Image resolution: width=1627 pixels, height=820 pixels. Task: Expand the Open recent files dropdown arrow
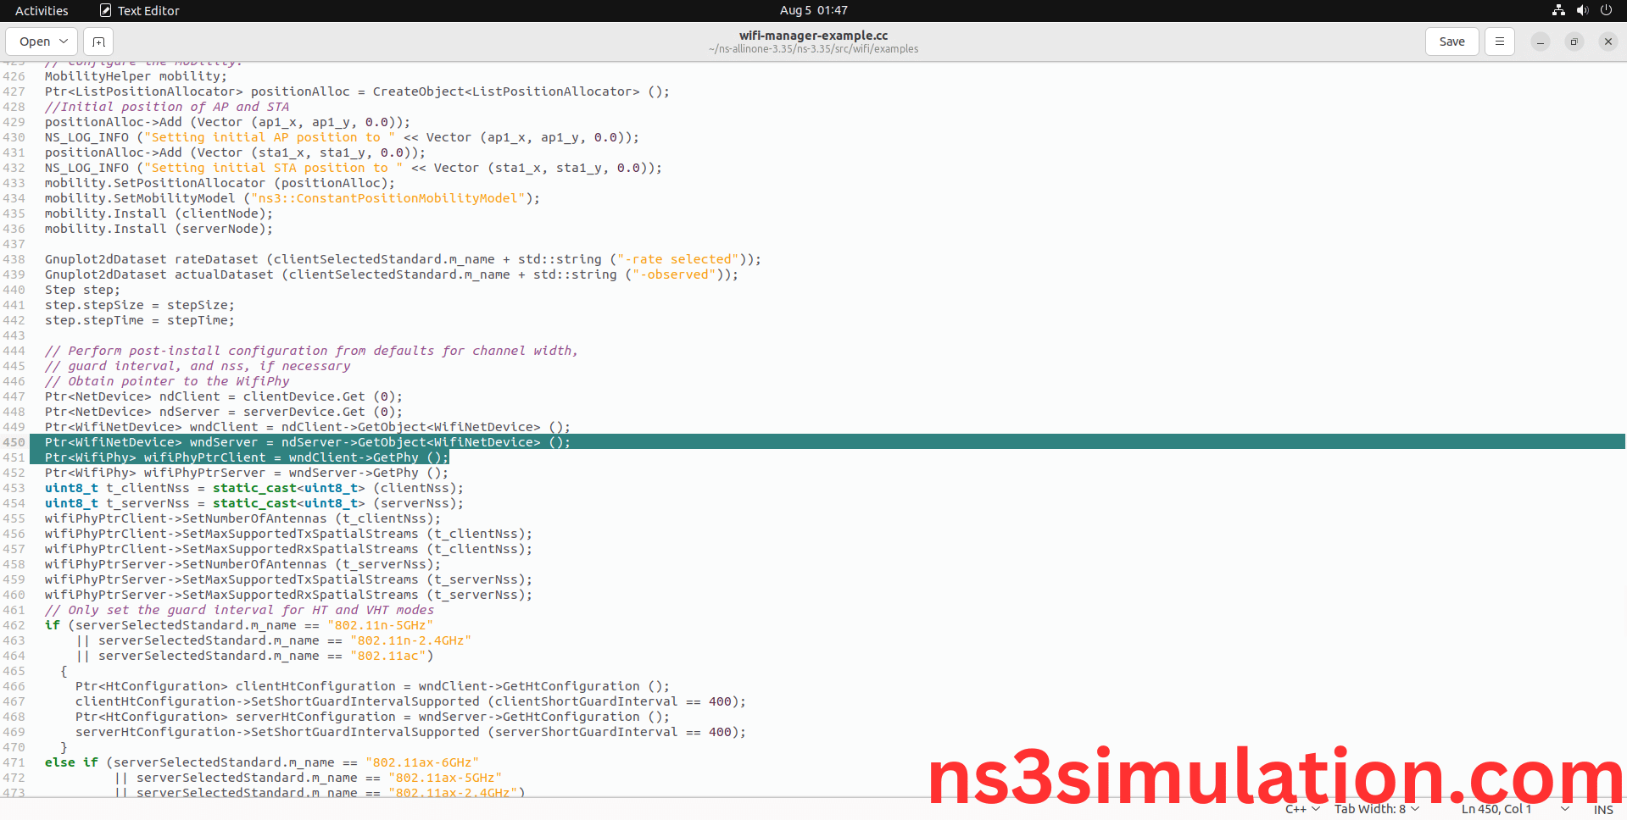click(62, 41)
